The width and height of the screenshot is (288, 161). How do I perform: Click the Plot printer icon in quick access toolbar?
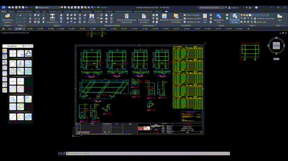point(23,7)
